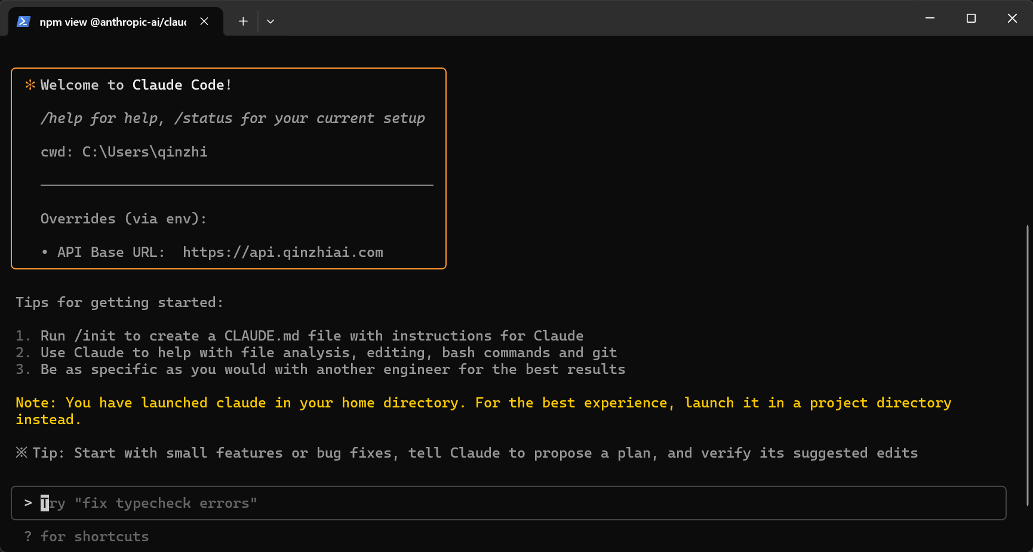Minimize the terminal window
Viewport: 1033px width, 552px height.
pyautogui.click(x=930, y=19)
